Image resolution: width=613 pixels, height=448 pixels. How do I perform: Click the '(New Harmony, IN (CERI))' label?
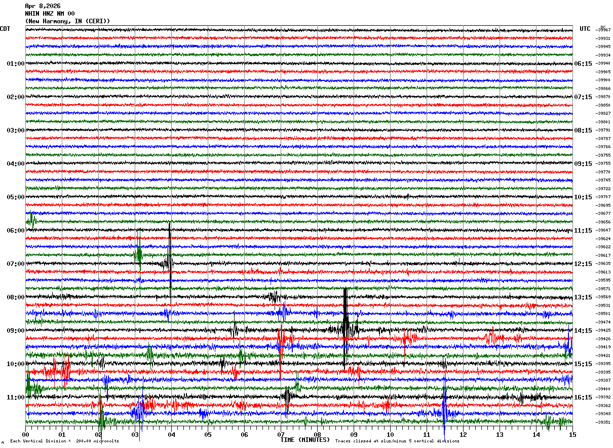tap(67, 21)
